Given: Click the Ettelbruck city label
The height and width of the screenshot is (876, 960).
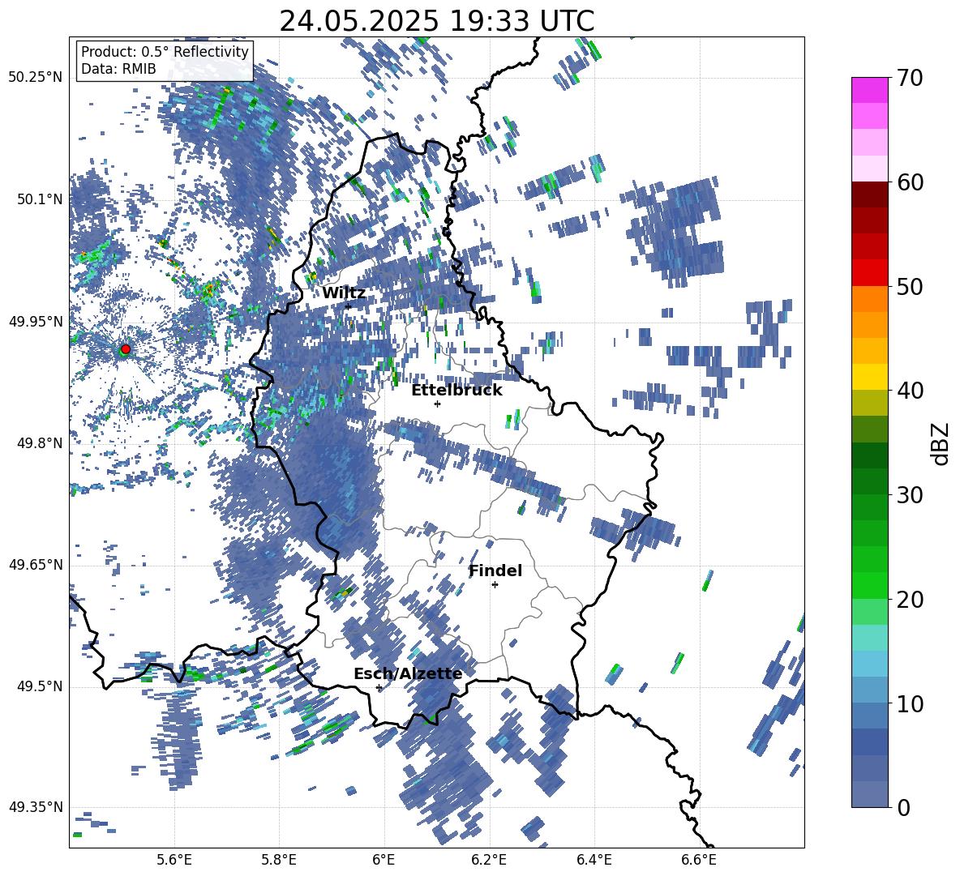Looking at the screenshot, I should click(x=456, y=391).
